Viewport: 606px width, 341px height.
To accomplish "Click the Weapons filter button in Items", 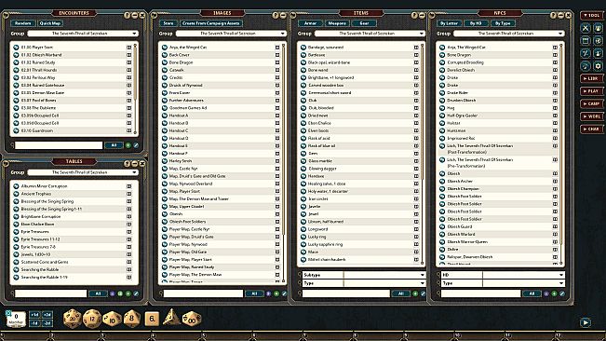I will coord(337,23).
